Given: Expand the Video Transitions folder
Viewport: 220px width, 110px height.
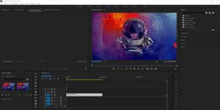Looking at the screenshot, I should pyautogui.click(x=189, y=27).
